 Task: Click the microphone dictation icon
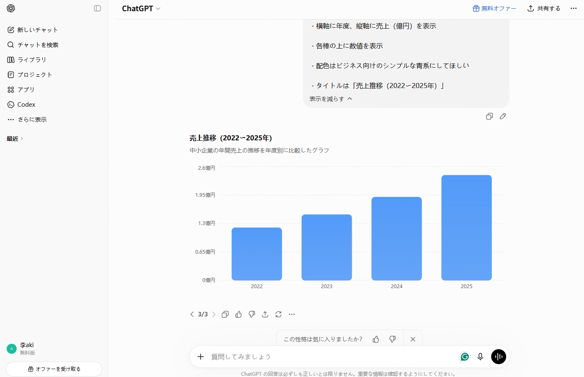click(480, 357)
